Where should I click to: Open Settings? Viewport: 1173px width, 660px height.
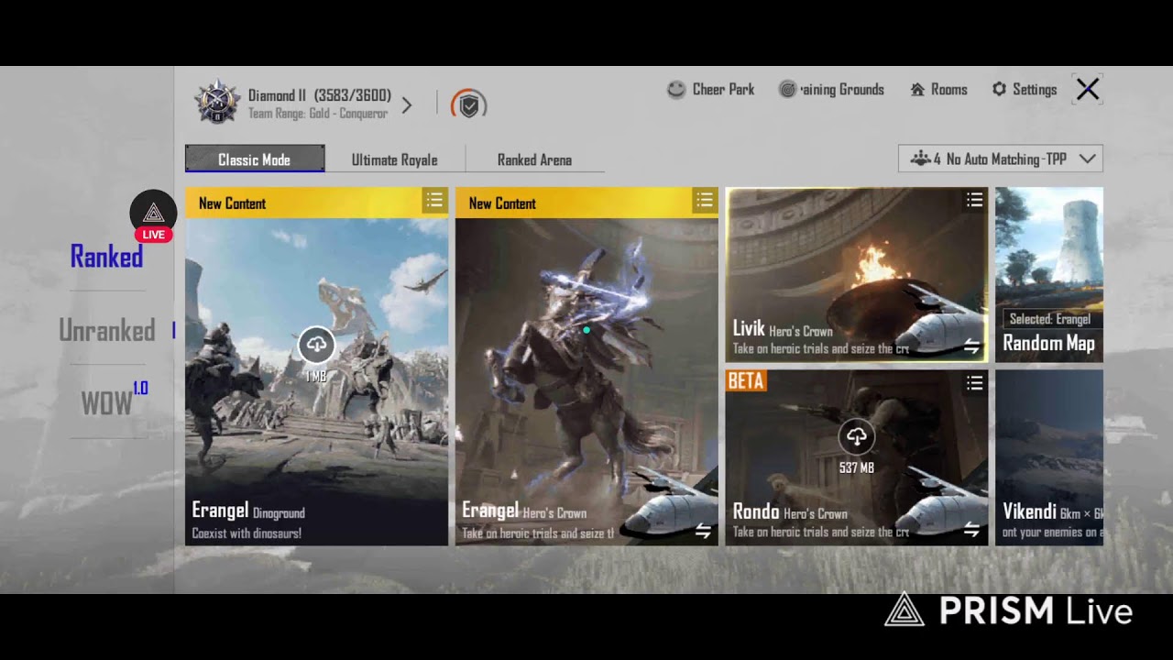coord(1025,90)
